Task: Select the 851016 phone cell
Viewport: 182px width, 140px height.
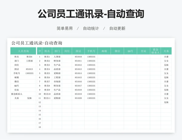Action: (78, 82)
